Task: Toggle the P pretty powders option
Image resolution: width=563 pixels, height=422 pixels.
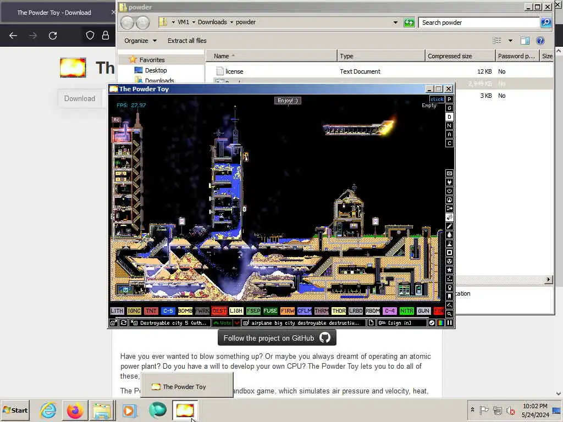Action: [449, 99]
